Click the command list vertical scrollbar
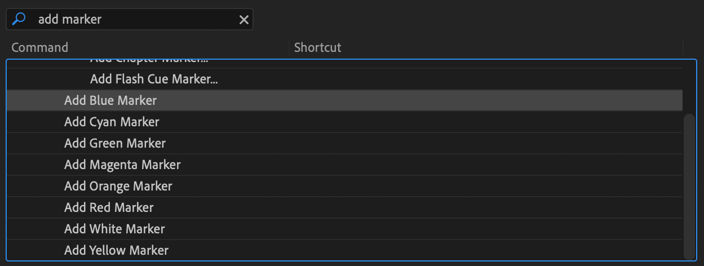The image size is (704, 266). pos(689,185)
